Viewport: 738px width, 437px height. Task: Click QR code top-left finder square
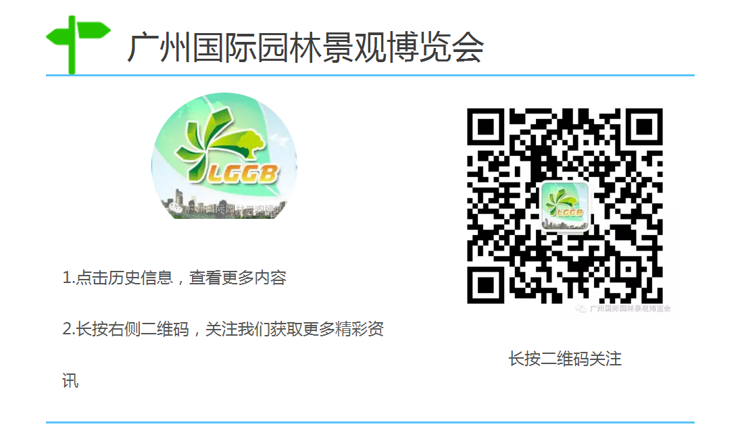(486, 127)
